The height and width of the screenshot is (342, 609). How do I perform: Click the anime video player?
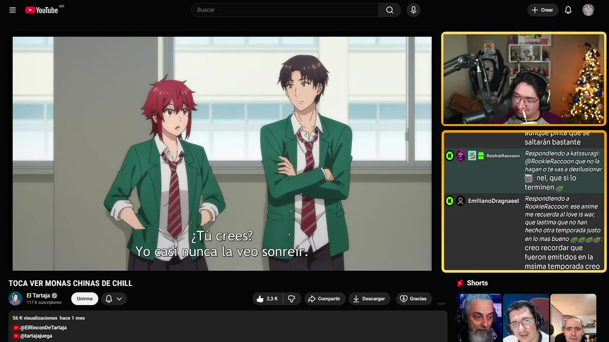click(222, 153)
